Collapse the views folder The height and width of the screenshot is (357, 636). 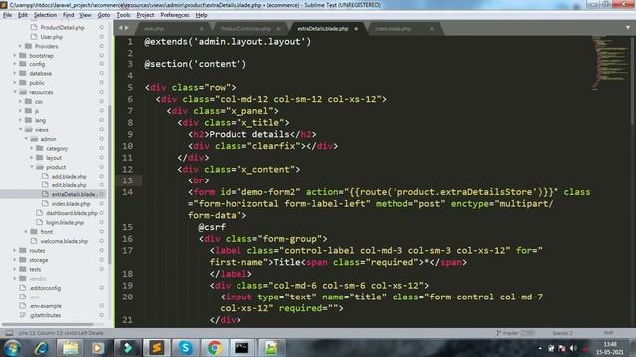click(20, 130)
